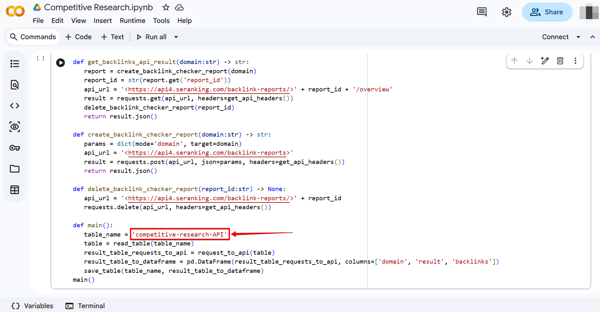Open the Secrets key icon
This screenshot has width=600, height=312.
(15, 148)
